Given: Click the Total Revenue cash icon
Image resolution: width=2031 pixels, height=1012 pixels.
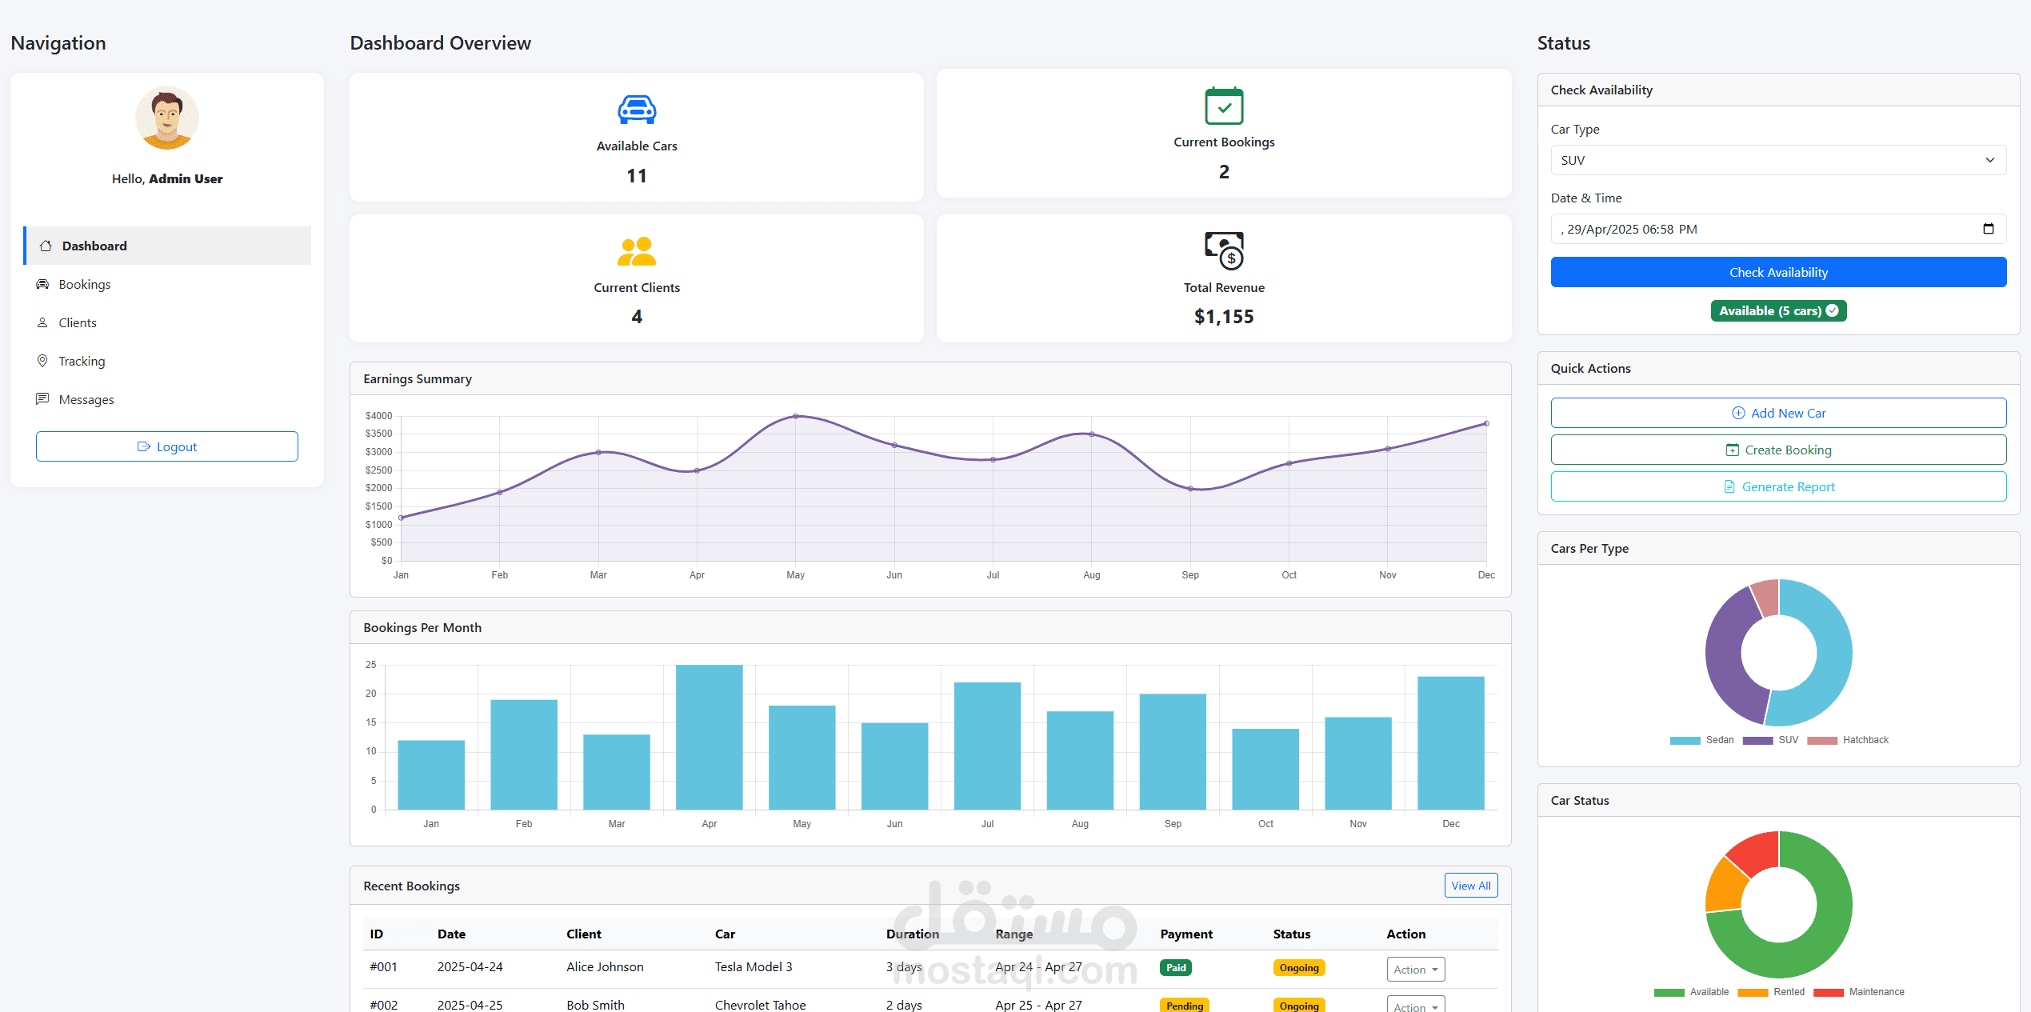Looking at the screenshot, I should tap(1224, 251).
